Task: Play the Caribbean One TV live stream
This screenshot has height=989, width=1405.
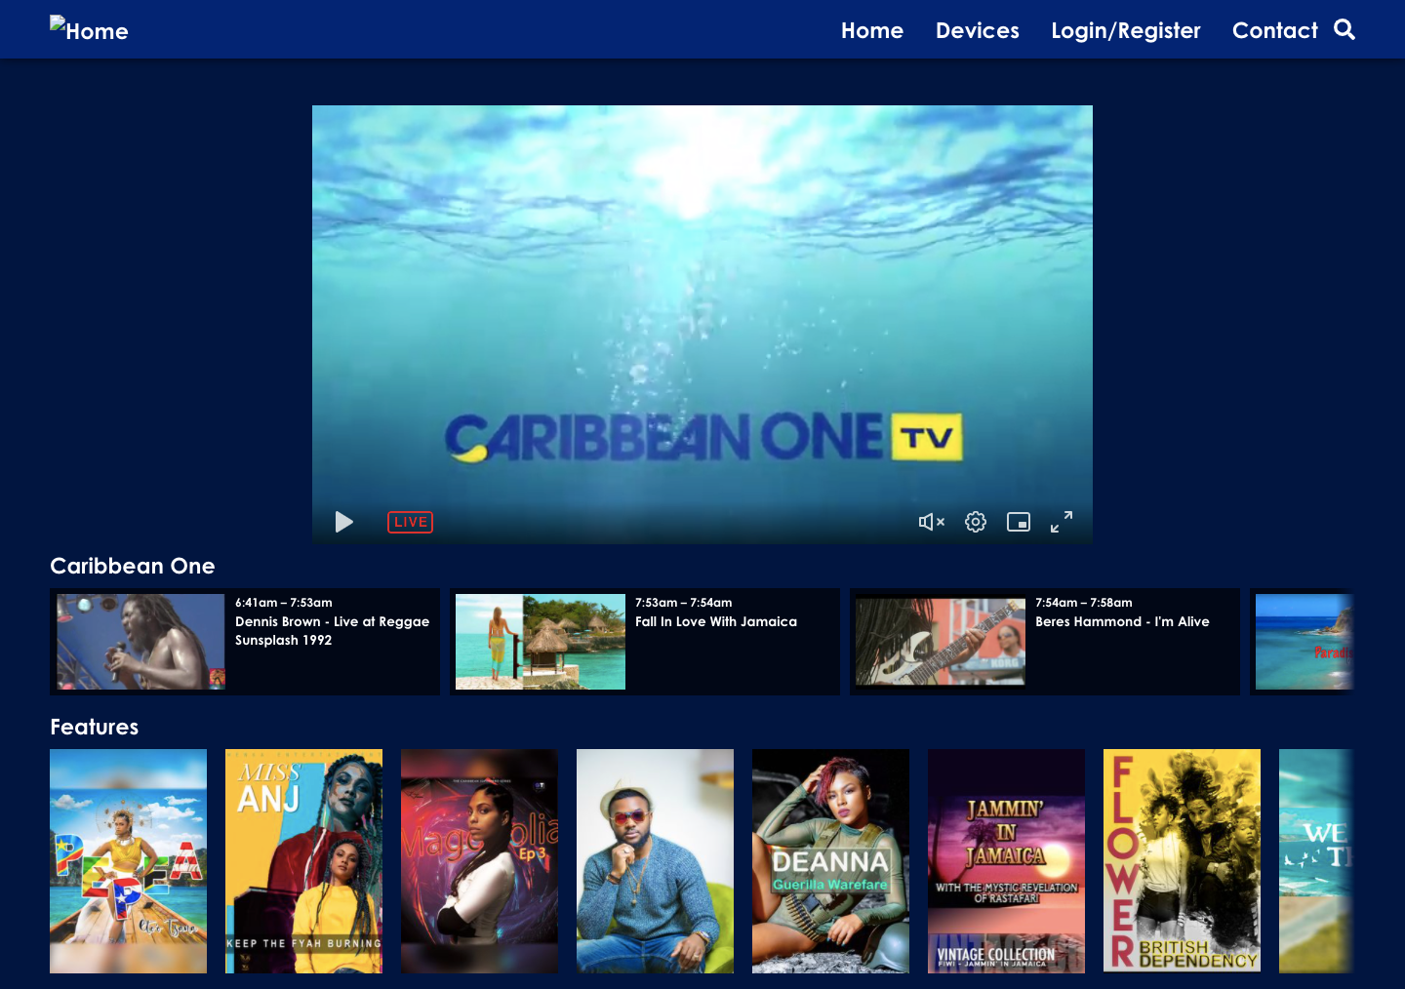Action: (343, 522)
